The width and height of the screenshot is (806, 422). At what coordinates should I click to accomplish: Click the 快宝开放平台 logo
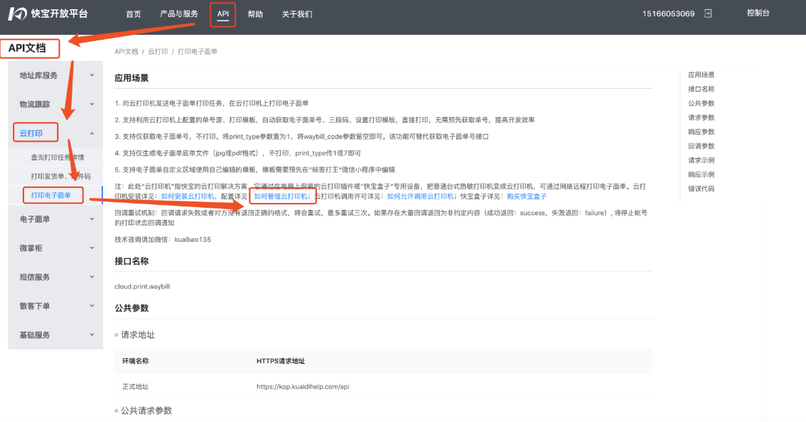[48, 13]
